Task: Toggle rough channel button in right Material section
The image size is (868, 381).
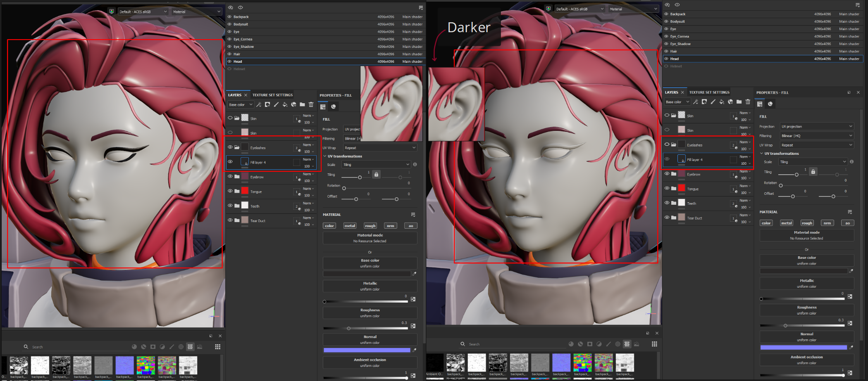Action: click(x=807, y=223)
